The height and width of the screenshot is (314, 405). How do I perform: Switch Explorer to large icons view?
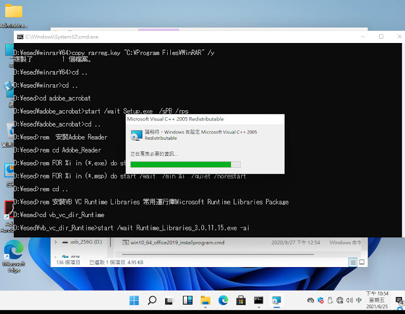tap(362, 262)
